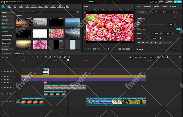Image resolution: width=183 pixels, height=117 pixels.
Task: Open the Effects panel
Action: click(27, 6)
